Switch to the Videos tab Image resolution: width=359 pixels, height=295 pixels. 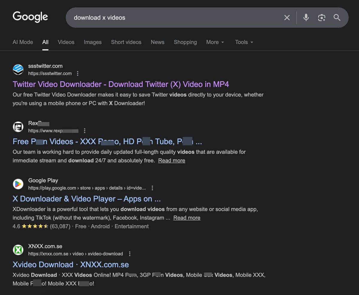[x=66, y=42]
